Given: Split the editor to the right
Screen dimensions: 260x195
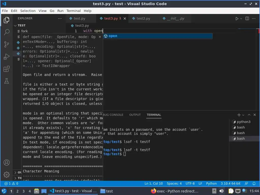Looking at the screenshot, I should click(x=247, y=19).
